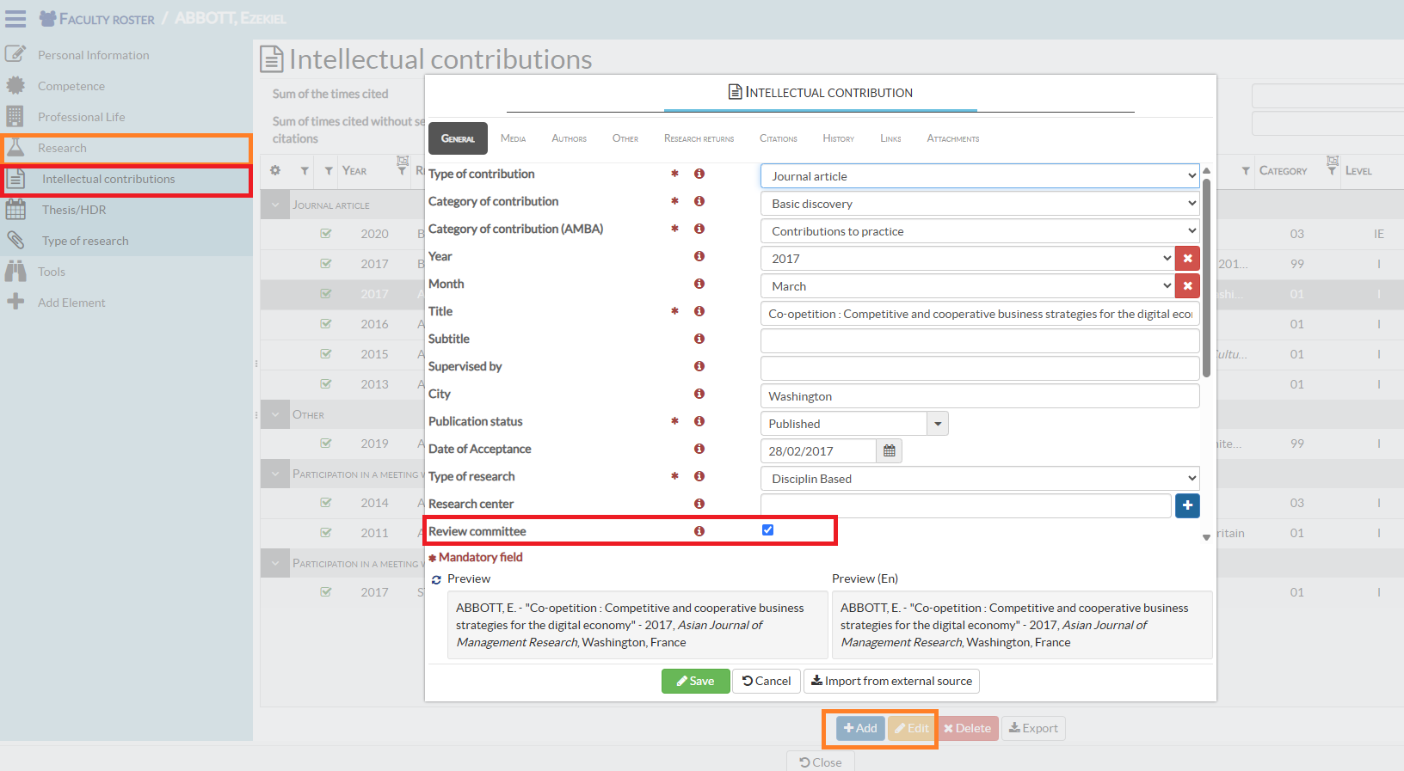
Task: Click Import from external source button
Action: click(x=891, y=682)
